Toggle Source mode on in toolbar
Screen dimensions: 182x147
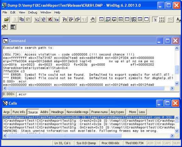(x=155, y=19)
